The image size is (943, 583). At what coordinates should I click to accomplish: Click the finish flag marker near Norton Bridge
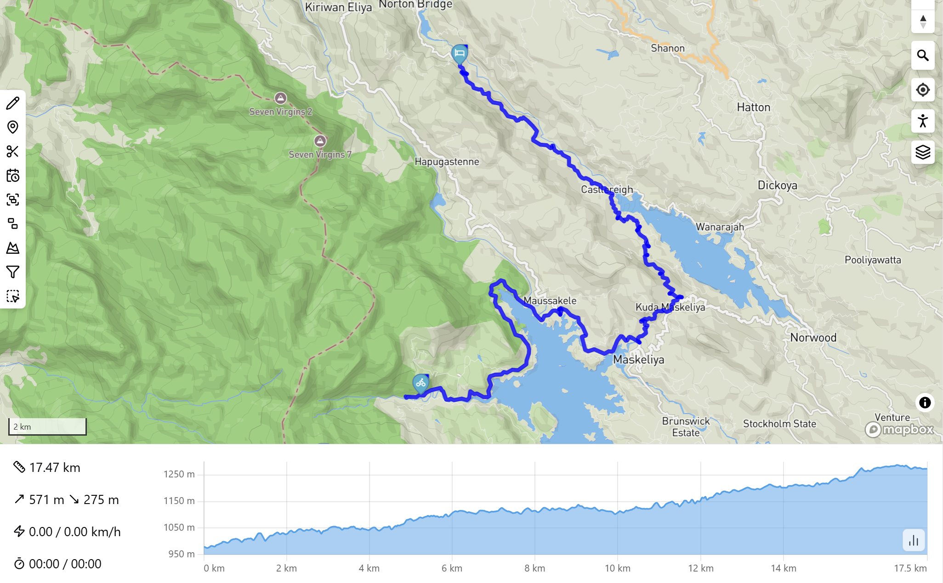[x=460, y=54]
